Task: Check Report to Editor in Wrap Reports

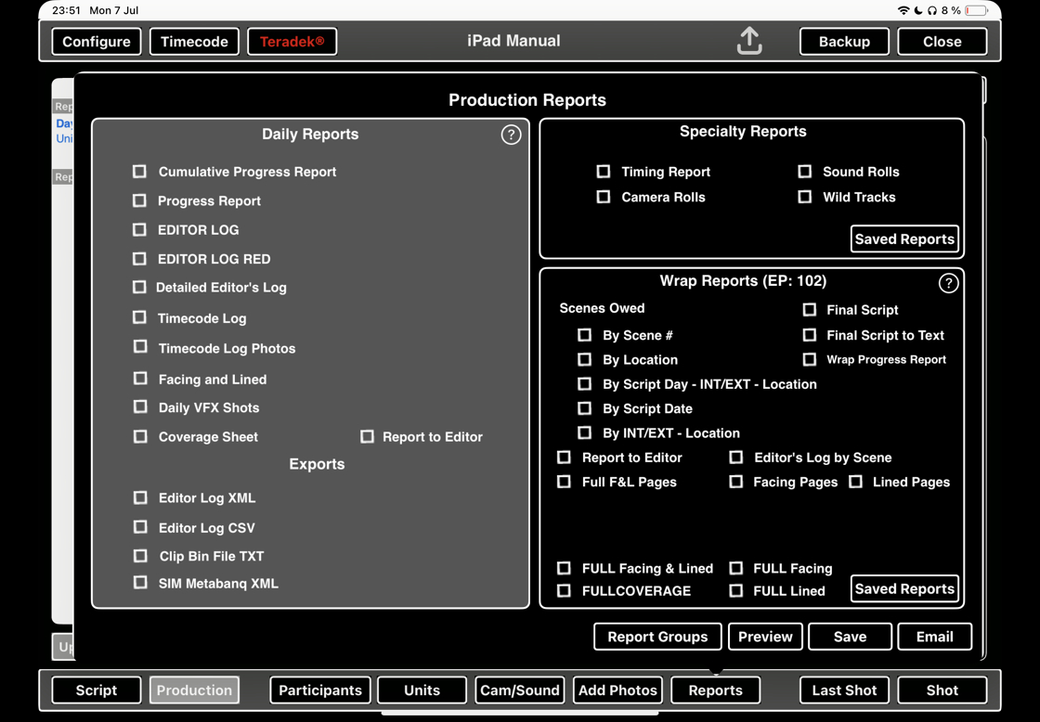Action: 564,458
